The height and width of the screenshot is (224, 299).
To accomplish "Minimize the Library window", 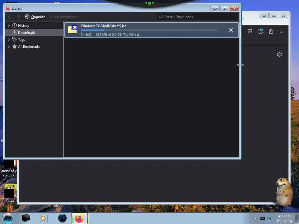I will [x=215, y=8].
